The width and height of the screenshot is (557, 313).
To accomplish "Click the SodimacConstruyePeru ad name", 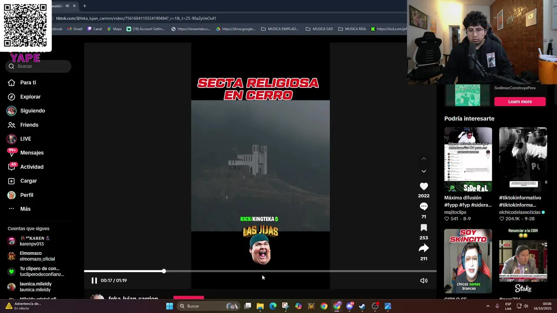I will click(x=515, y=88).
